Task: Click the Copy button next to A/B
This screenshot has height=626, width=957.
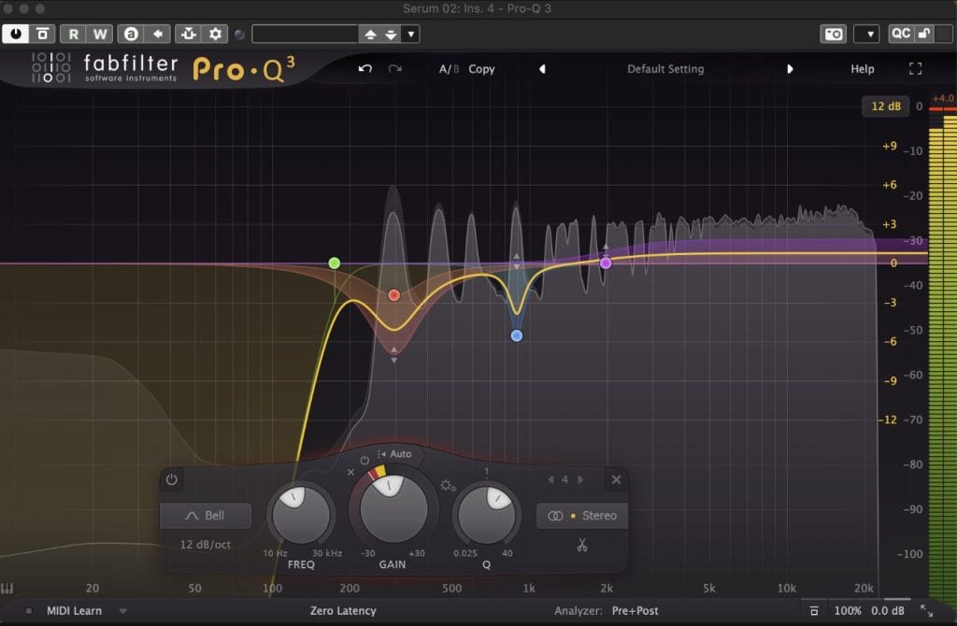Action: point(481,69)
